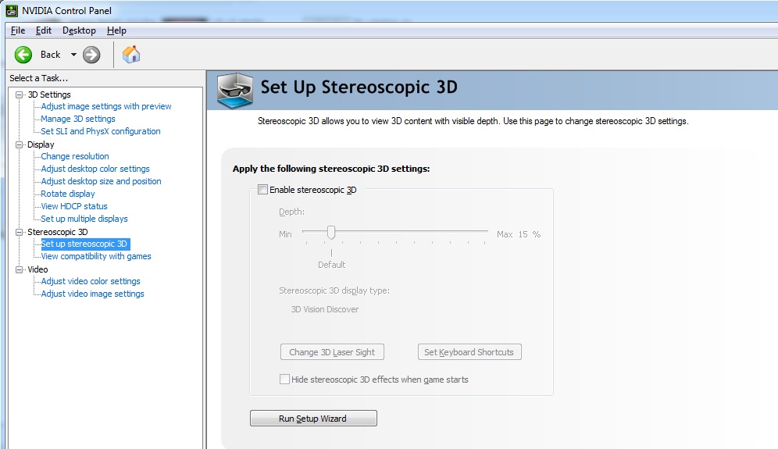Screen dimensions: 778x449
Task: Open Adjust desktop size and position
Action: (102, 181)
